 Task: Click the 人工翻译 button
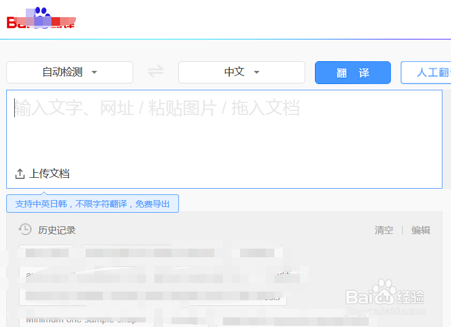426,73
